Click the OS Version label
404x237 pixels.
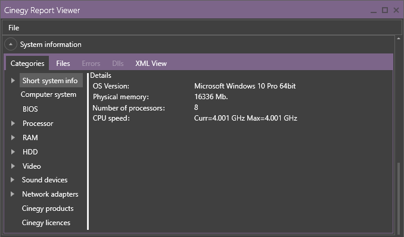pyautogui.click(x=111, y=86)
